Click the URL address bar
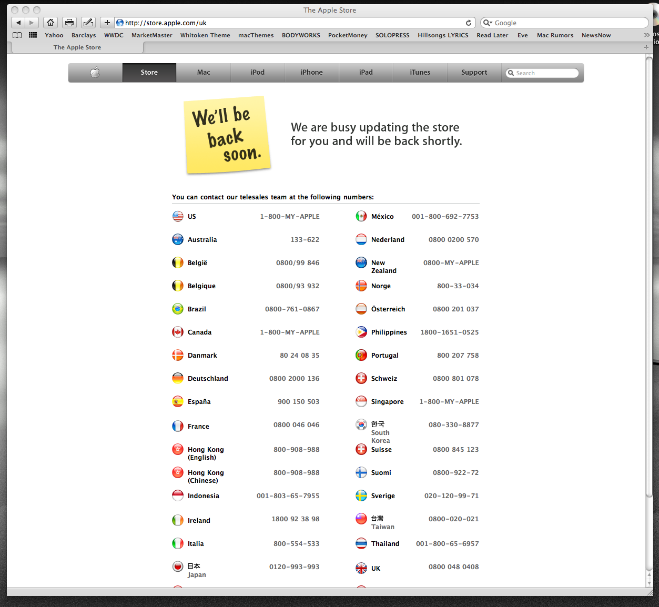 pyautogui.click(x=295, y=23)
